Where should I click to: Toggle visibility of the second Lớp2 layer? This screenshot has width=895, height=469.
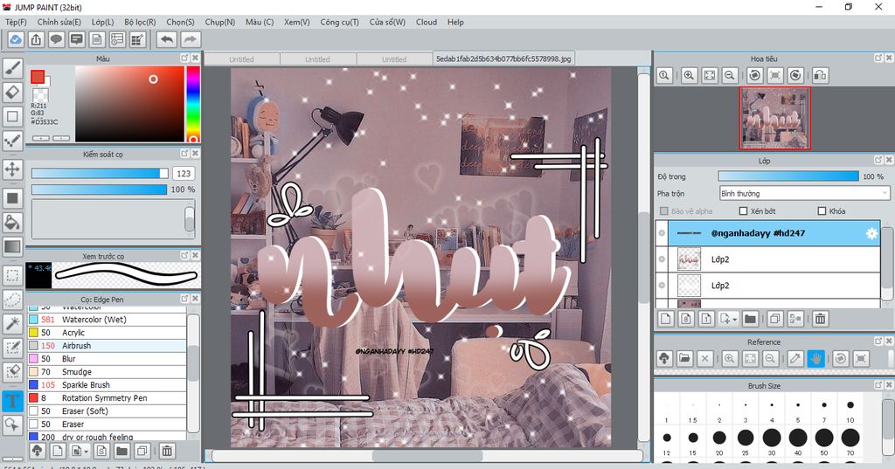point(662,286)
